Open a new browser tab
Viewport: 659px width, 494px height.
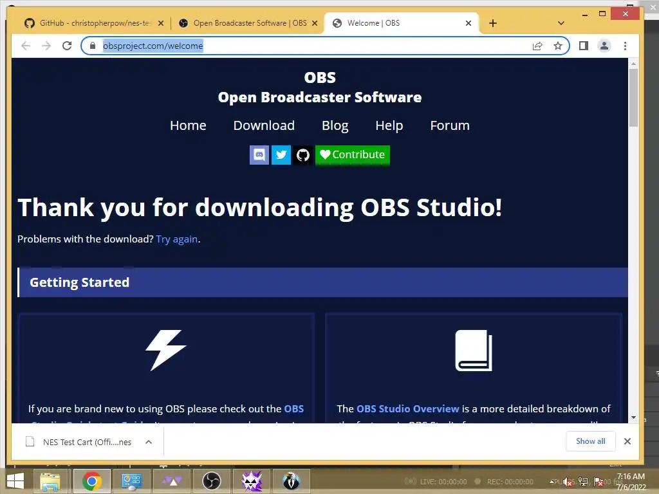coord(493,24)
